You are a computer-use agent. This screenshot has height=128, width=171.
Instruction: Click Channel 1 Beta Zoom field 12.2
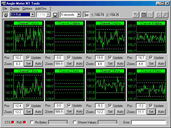click(18, 112)
